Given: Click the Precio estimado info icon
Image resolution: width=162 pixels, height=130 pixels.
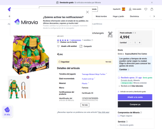Looking at the screenshot, I should (133, 33).
